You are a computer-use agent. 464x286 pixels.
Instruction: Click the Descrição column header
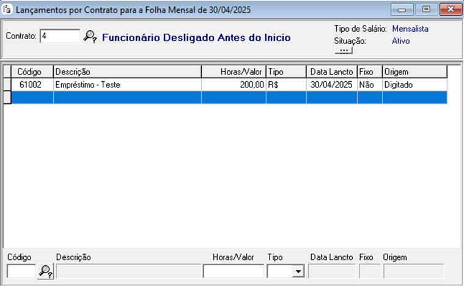click(127, 71)
